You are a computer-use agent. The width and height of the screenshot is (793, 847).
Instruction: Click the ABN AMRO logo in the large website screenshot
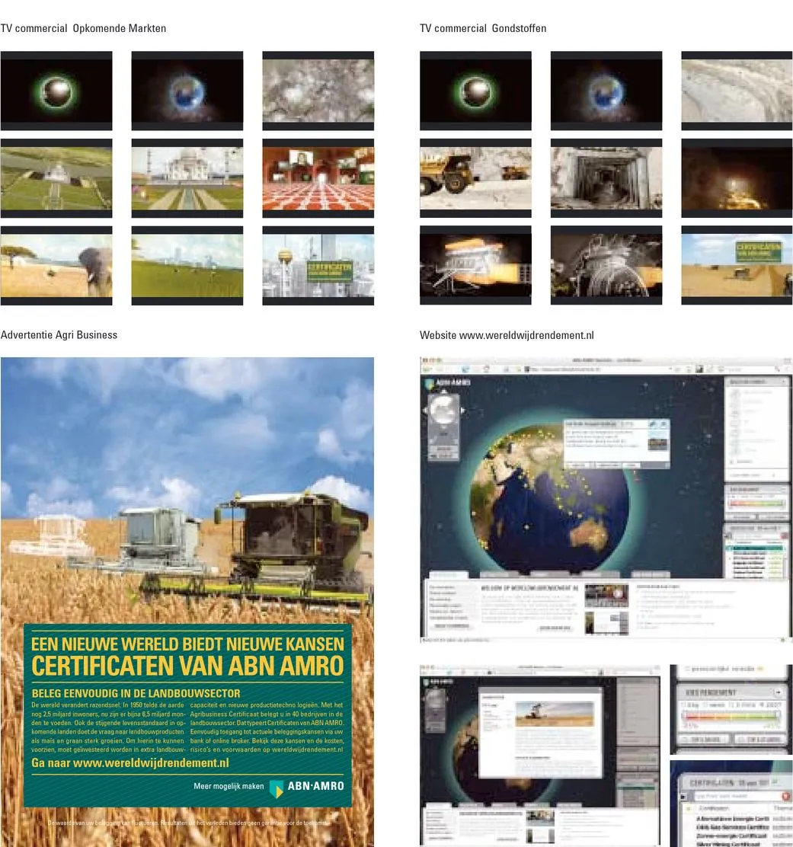448,382
